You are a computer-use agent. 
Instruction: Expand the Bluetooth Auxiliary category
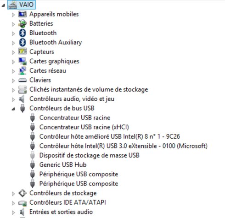click(x=13, y=43)
